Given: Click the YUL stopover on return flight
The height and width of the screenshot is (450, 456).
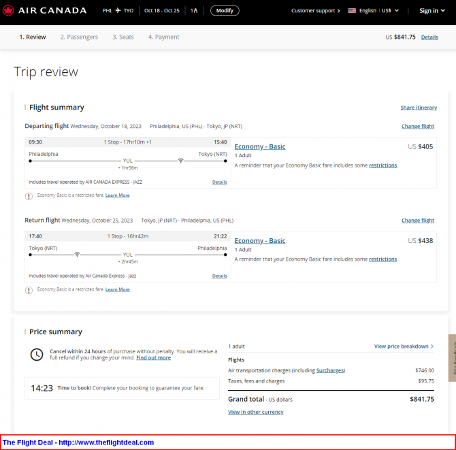Looking at the screenshot, I should 128,255.
